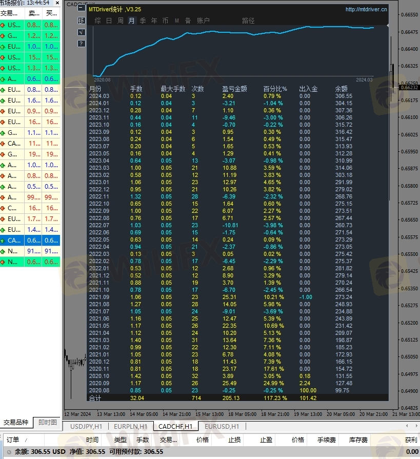The image size is (420, 459).
Task: Collapse the MTDriver panel with minus button
Action: [x=81, y=8]
